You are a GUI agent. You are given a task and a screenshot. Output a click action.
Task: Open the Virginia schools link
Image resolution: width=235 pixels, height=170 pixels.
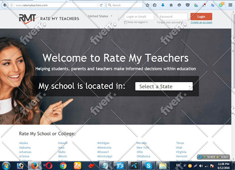pos(181,152)
